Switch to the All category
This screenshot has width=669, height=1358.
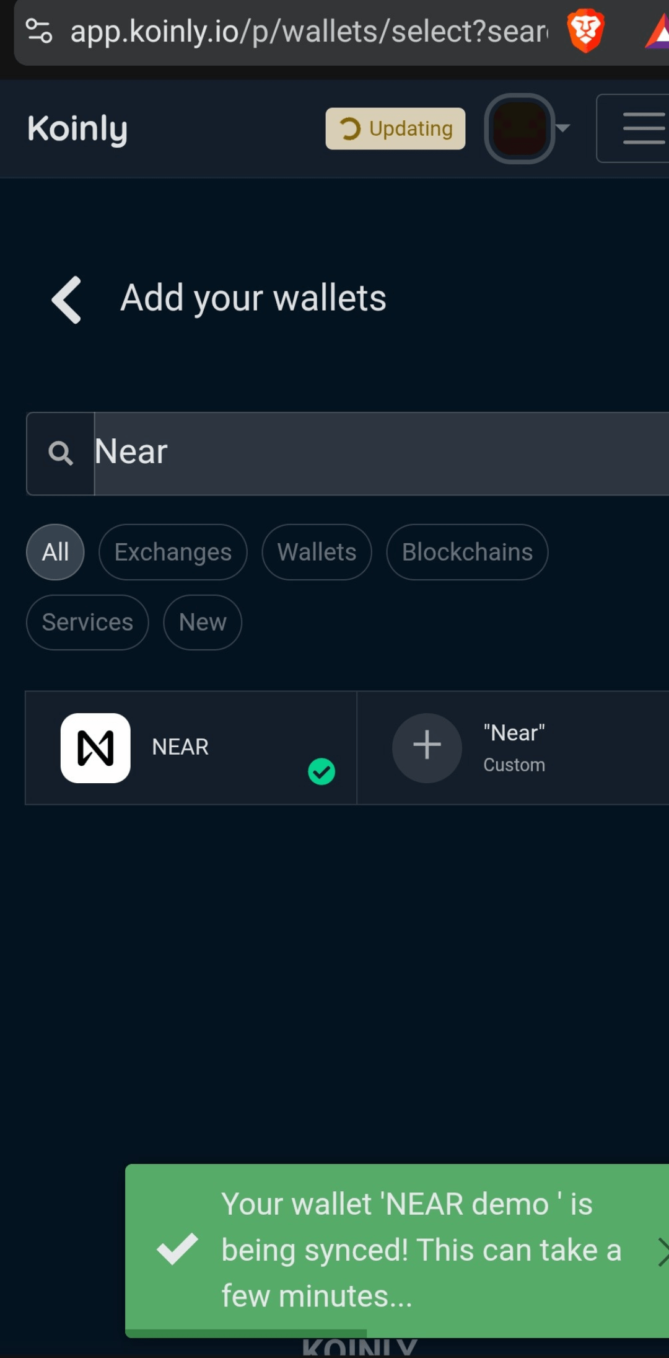point(55,552)
